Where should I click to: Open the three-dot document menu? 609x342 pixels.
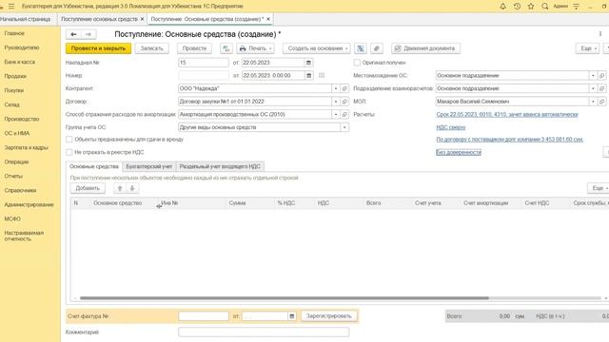(600, 34)
